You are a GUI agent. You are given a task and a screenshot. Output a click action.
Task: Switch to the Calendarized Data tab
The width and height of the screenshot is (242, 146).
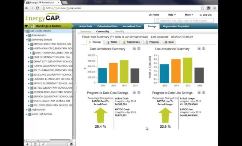coord(107,27)
